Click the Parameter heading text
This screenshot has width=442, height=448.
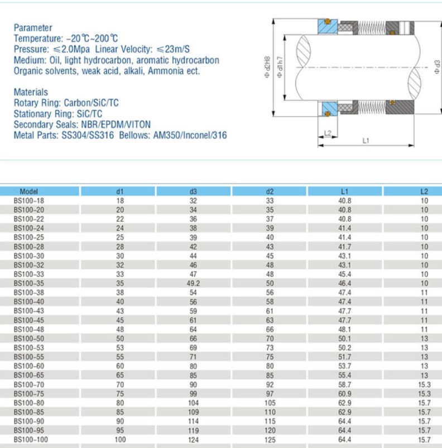click(33, 28)
